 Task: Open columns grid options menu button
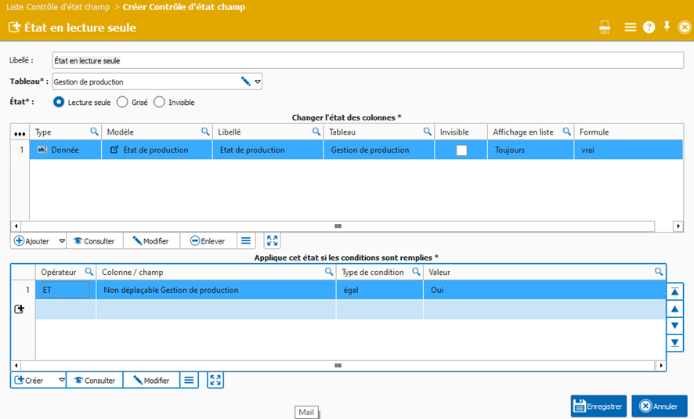(246, 241)
